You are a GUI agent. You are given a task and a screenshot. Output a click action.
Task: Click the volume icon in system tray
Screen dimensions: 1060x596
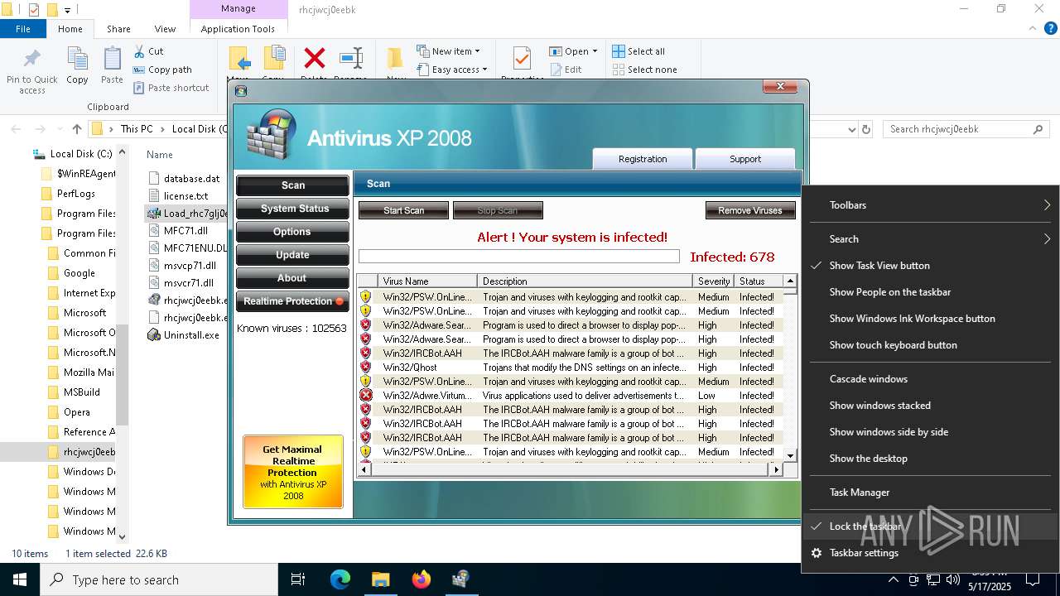(x=953, y=579)
